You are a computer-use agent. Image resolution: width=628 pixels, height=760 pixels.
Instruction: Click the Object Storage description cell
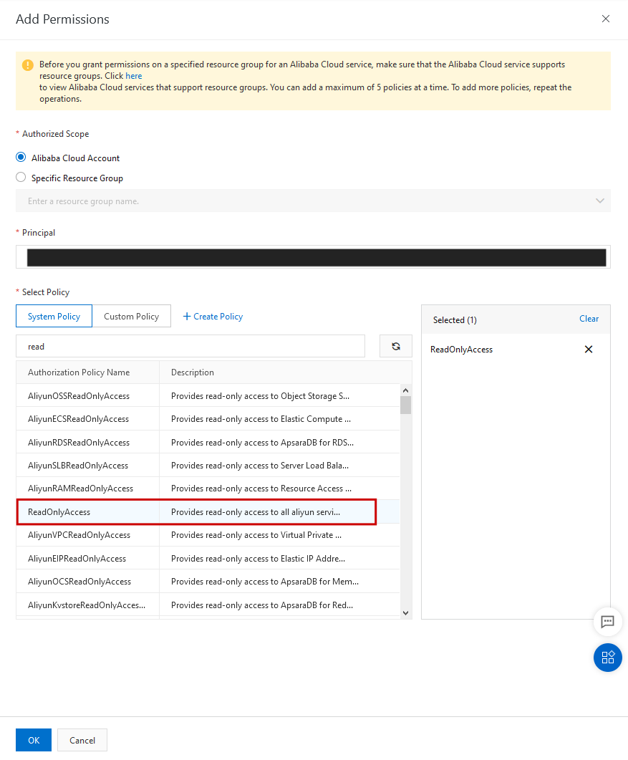(x=260, y=395)
